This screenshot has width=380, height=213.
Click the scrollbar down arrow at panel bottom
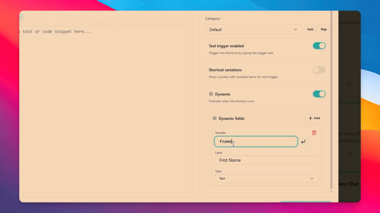point(331,192)
